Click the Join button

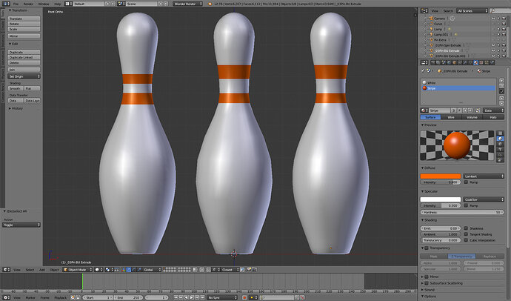coord(24,70)
